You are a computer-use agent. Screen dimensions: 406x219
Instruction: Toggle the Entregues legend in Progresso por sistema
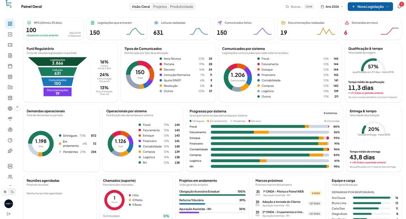point(197,121)
